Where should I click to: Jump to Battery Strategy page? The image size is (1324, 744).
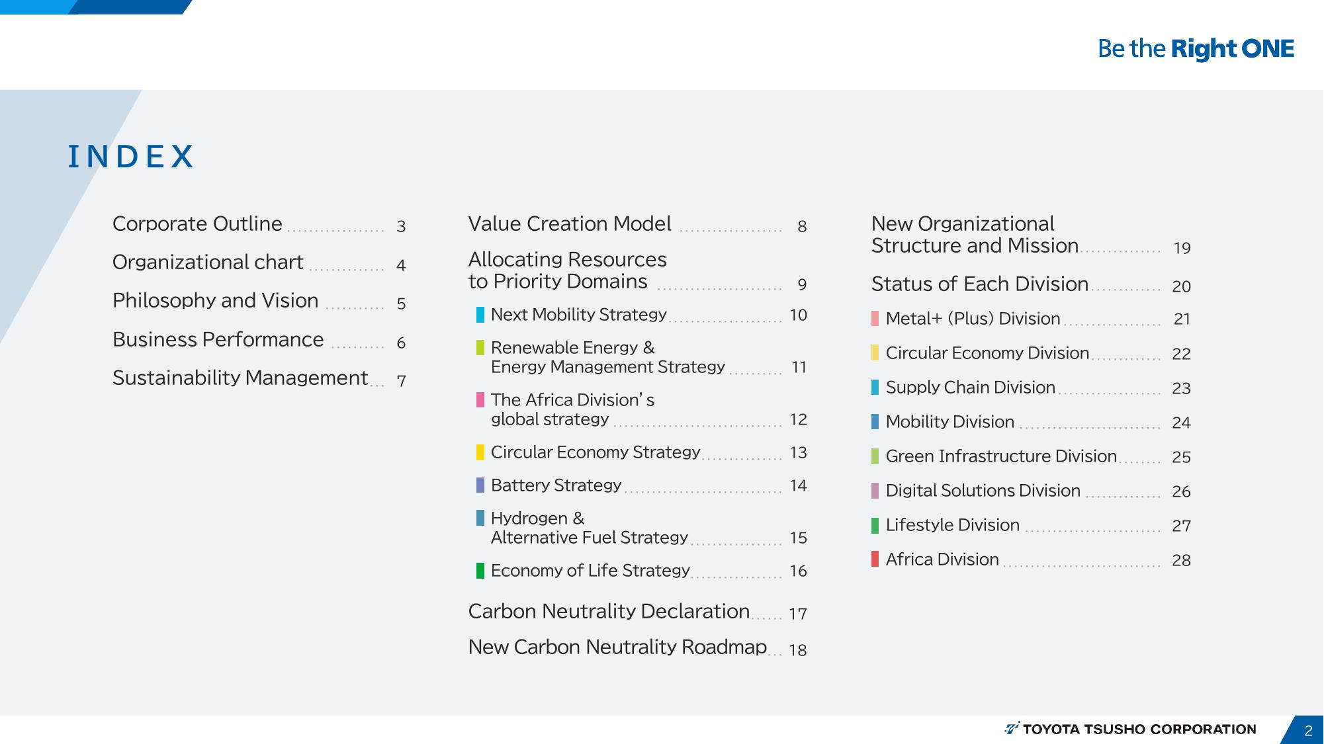pos(556,485)
